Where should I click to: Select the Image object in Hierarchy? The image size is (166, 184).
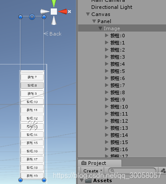(112, 28)
